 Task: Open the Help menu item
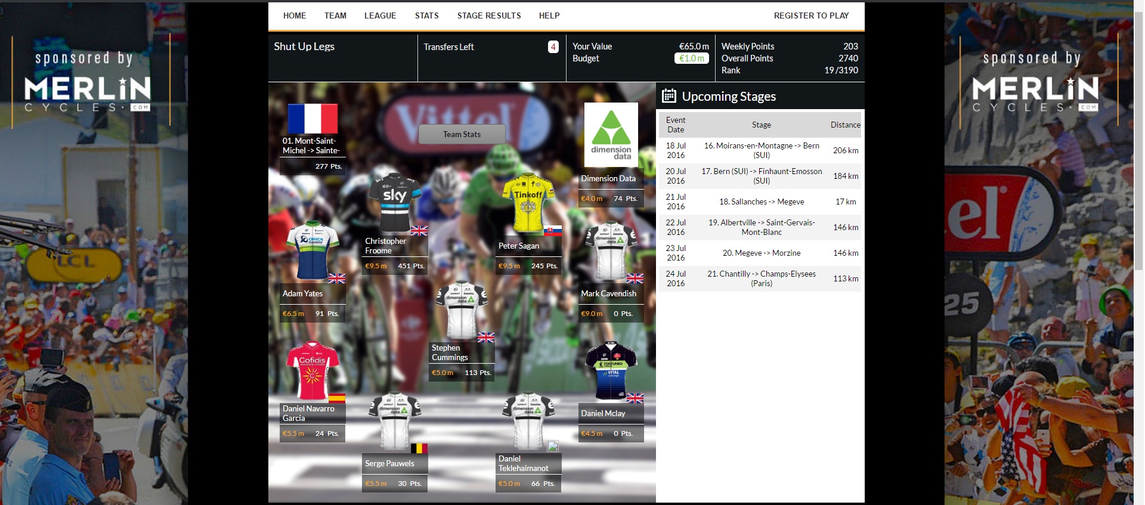(x=549, y=16)
